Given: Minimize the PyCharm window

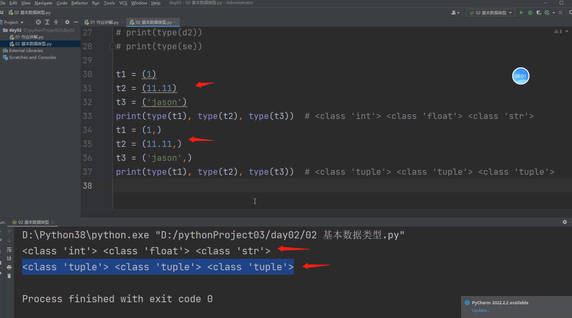Looking at the screenshot, I should pyautogui.click(x=545, y=3).
